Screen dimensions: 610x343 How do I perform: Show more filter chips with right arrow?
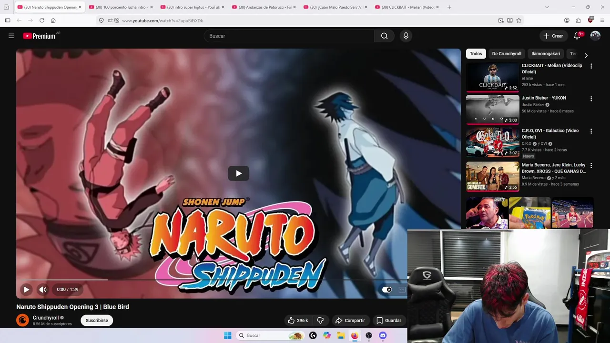586,55
